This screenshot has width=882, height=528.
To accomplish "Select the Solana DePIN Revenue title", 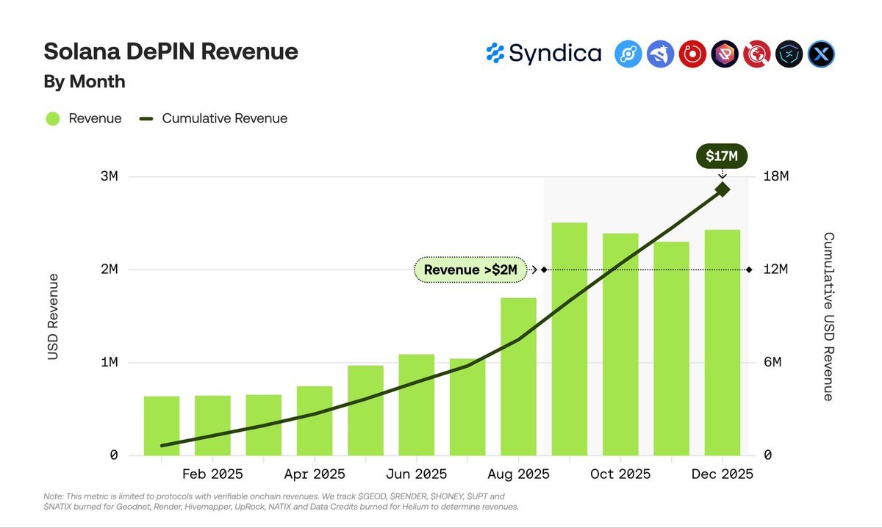I will point(170,51).
